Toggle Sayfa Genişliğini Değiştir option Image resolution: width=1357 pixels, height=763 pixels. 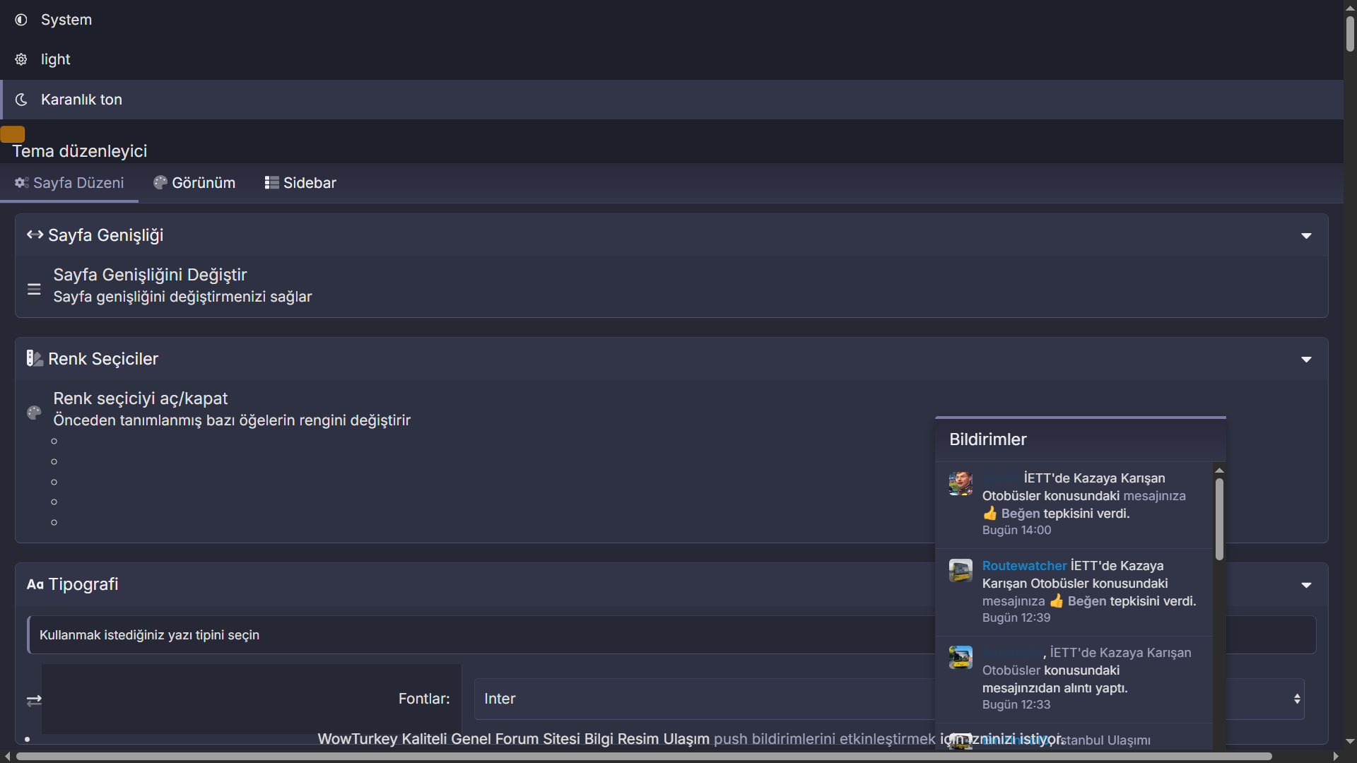[150, 275]
